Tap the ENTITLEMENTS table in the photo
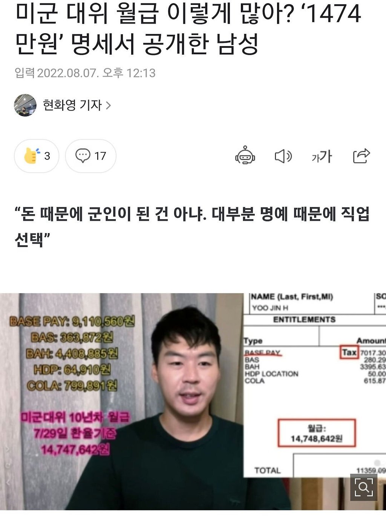Viewport: 386px width, 516px height. point(315,385)
